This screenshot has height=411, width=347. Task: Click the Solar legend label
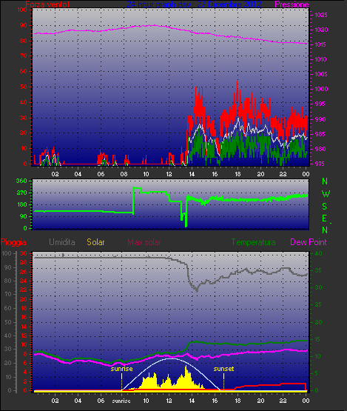(95, 242)
